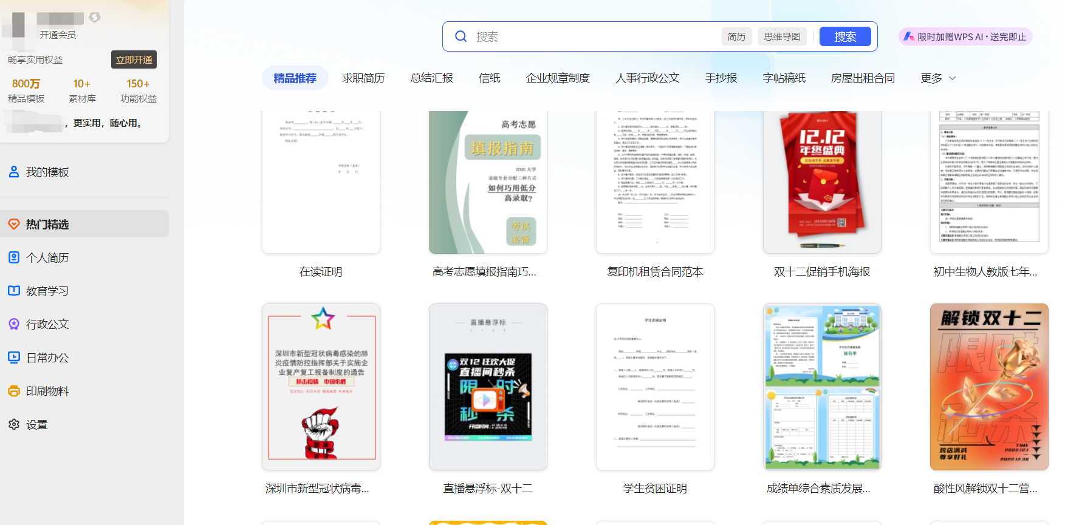This screenshot has height=525, width=1065.
Task: Open the 直播悬浮标-双十二 thumbnail
Action: tap(488, 387)
